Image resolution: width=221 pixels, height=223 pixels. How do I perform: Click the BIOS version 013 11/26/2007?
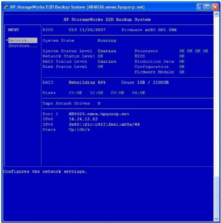tap(87, 30)
